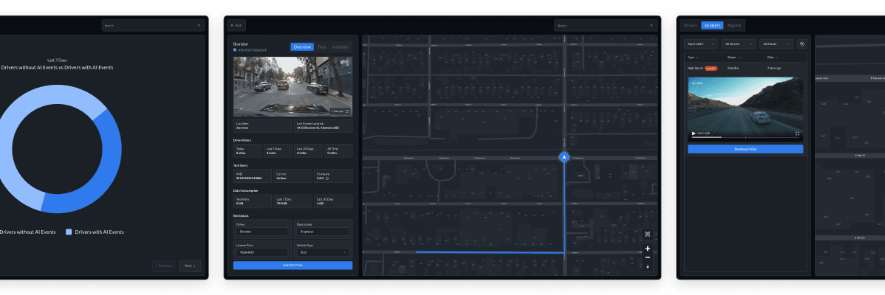This screenshot has width=885, height=295.
Task: Click the incident video progress bar
Action: (x=745, y=137)
